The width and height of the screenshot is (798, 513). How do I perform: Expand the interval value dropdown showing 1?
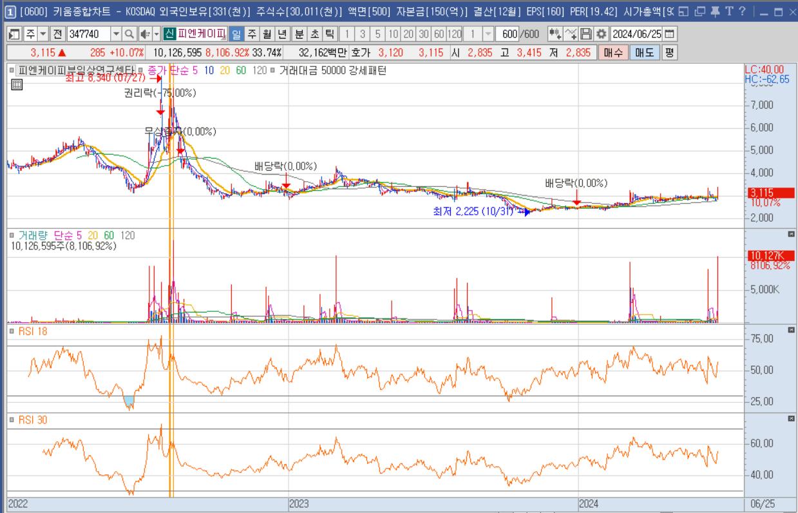[488, 34]
